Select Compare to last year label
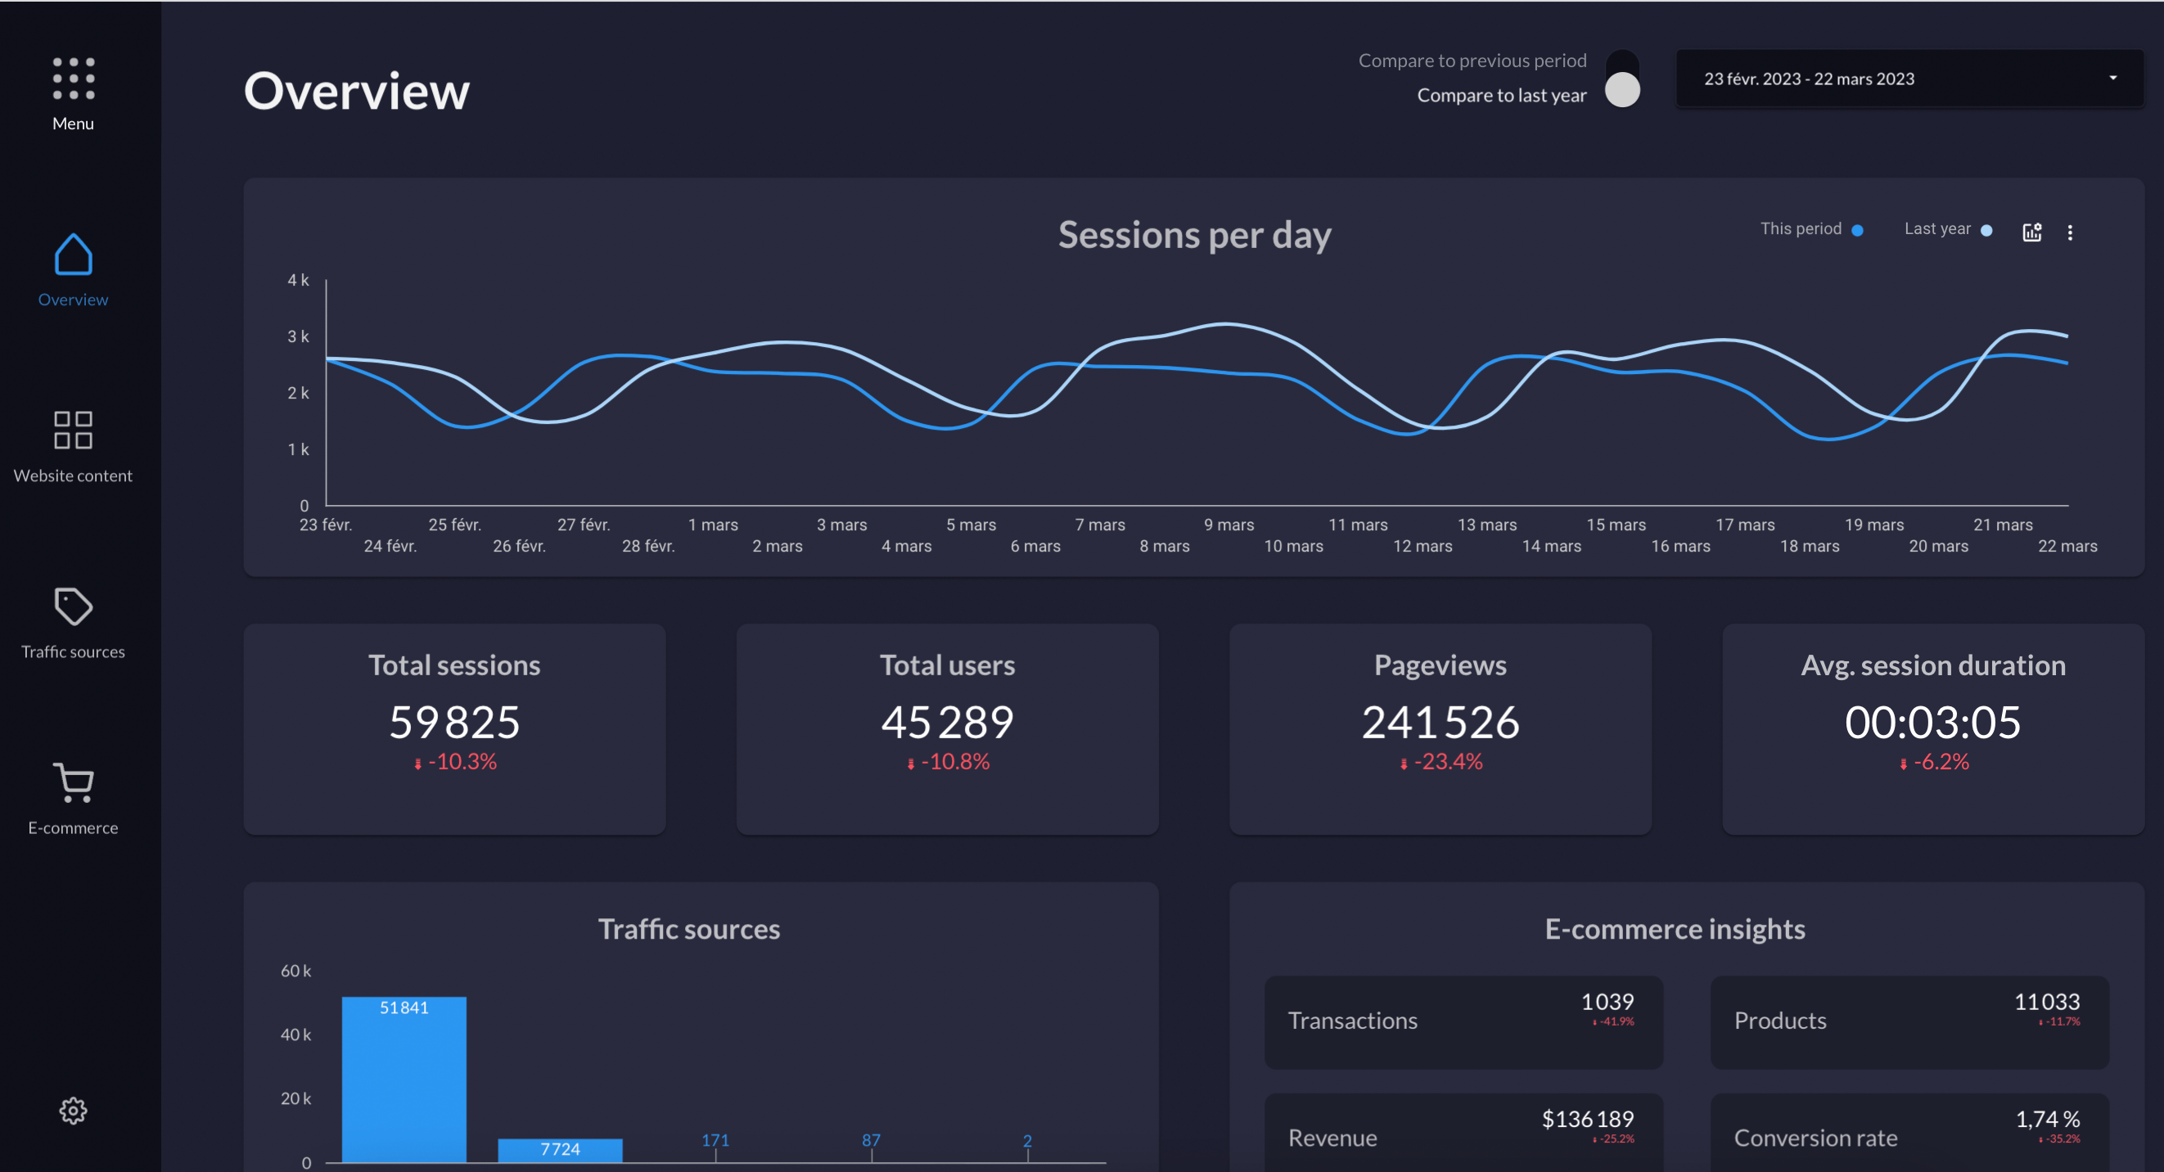The width and height of the screenshot is (2164, 1172). [x=1501, y=96]
